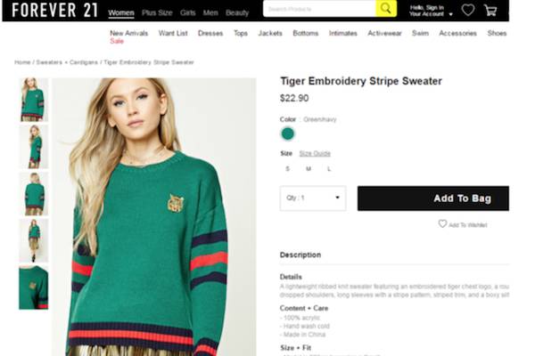Click the Add To Wishlist heart icon
Screen dimensions: 535x356
tap(442, 223)
